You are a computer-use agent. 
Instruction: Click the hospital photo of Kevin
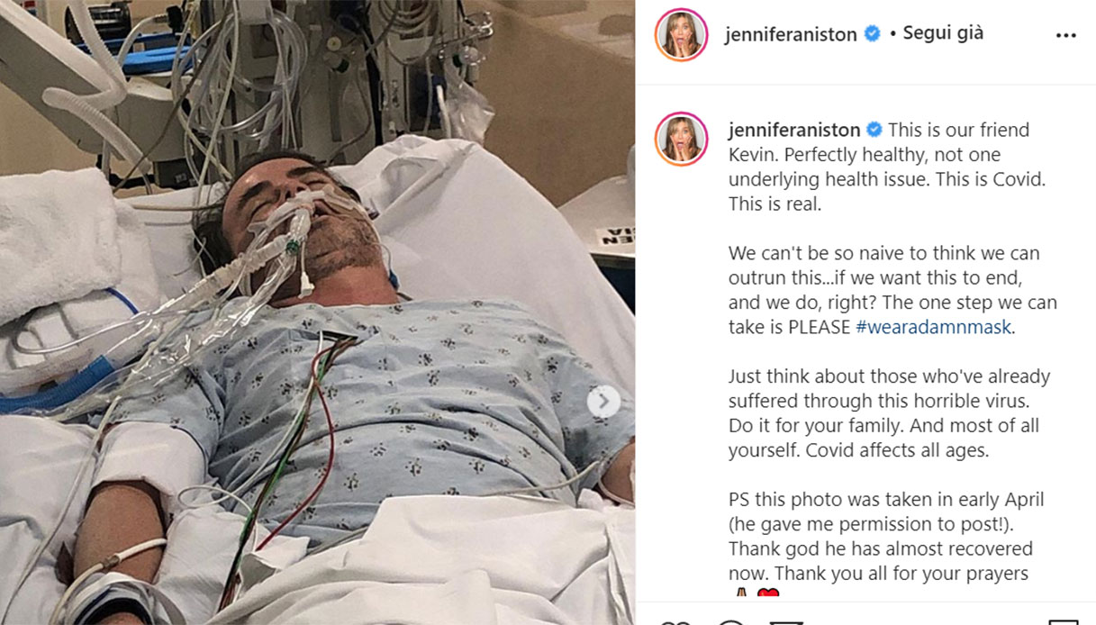pos(317,312)
